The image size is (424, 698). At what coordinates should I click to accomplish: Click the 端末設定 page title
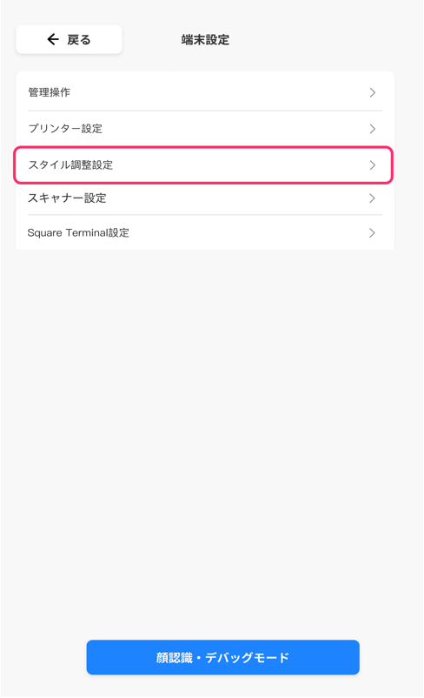click(205, 40)
